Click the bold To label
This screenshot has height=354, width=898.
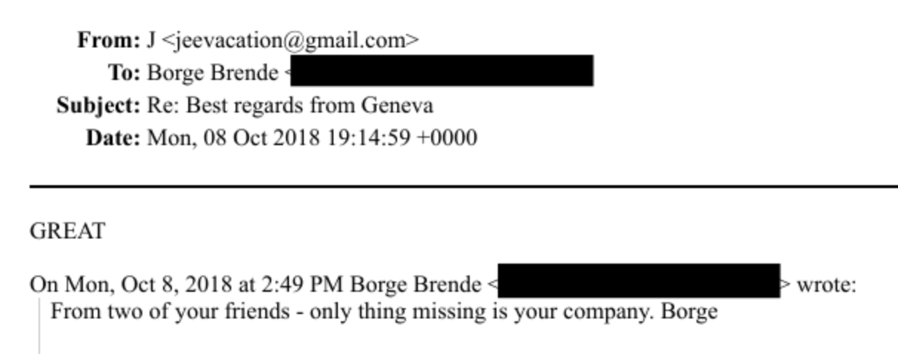[124, 73]
